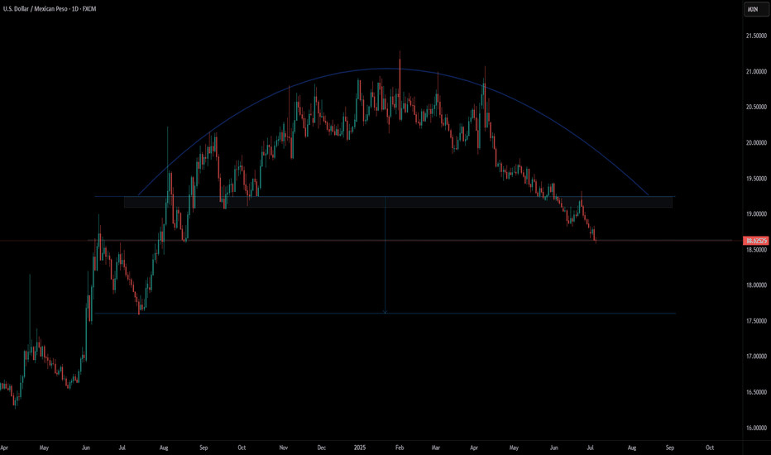This screenshot has height=455, width=771.
Task: Click the red 18.62525 current price label
Action: point(754,241)
